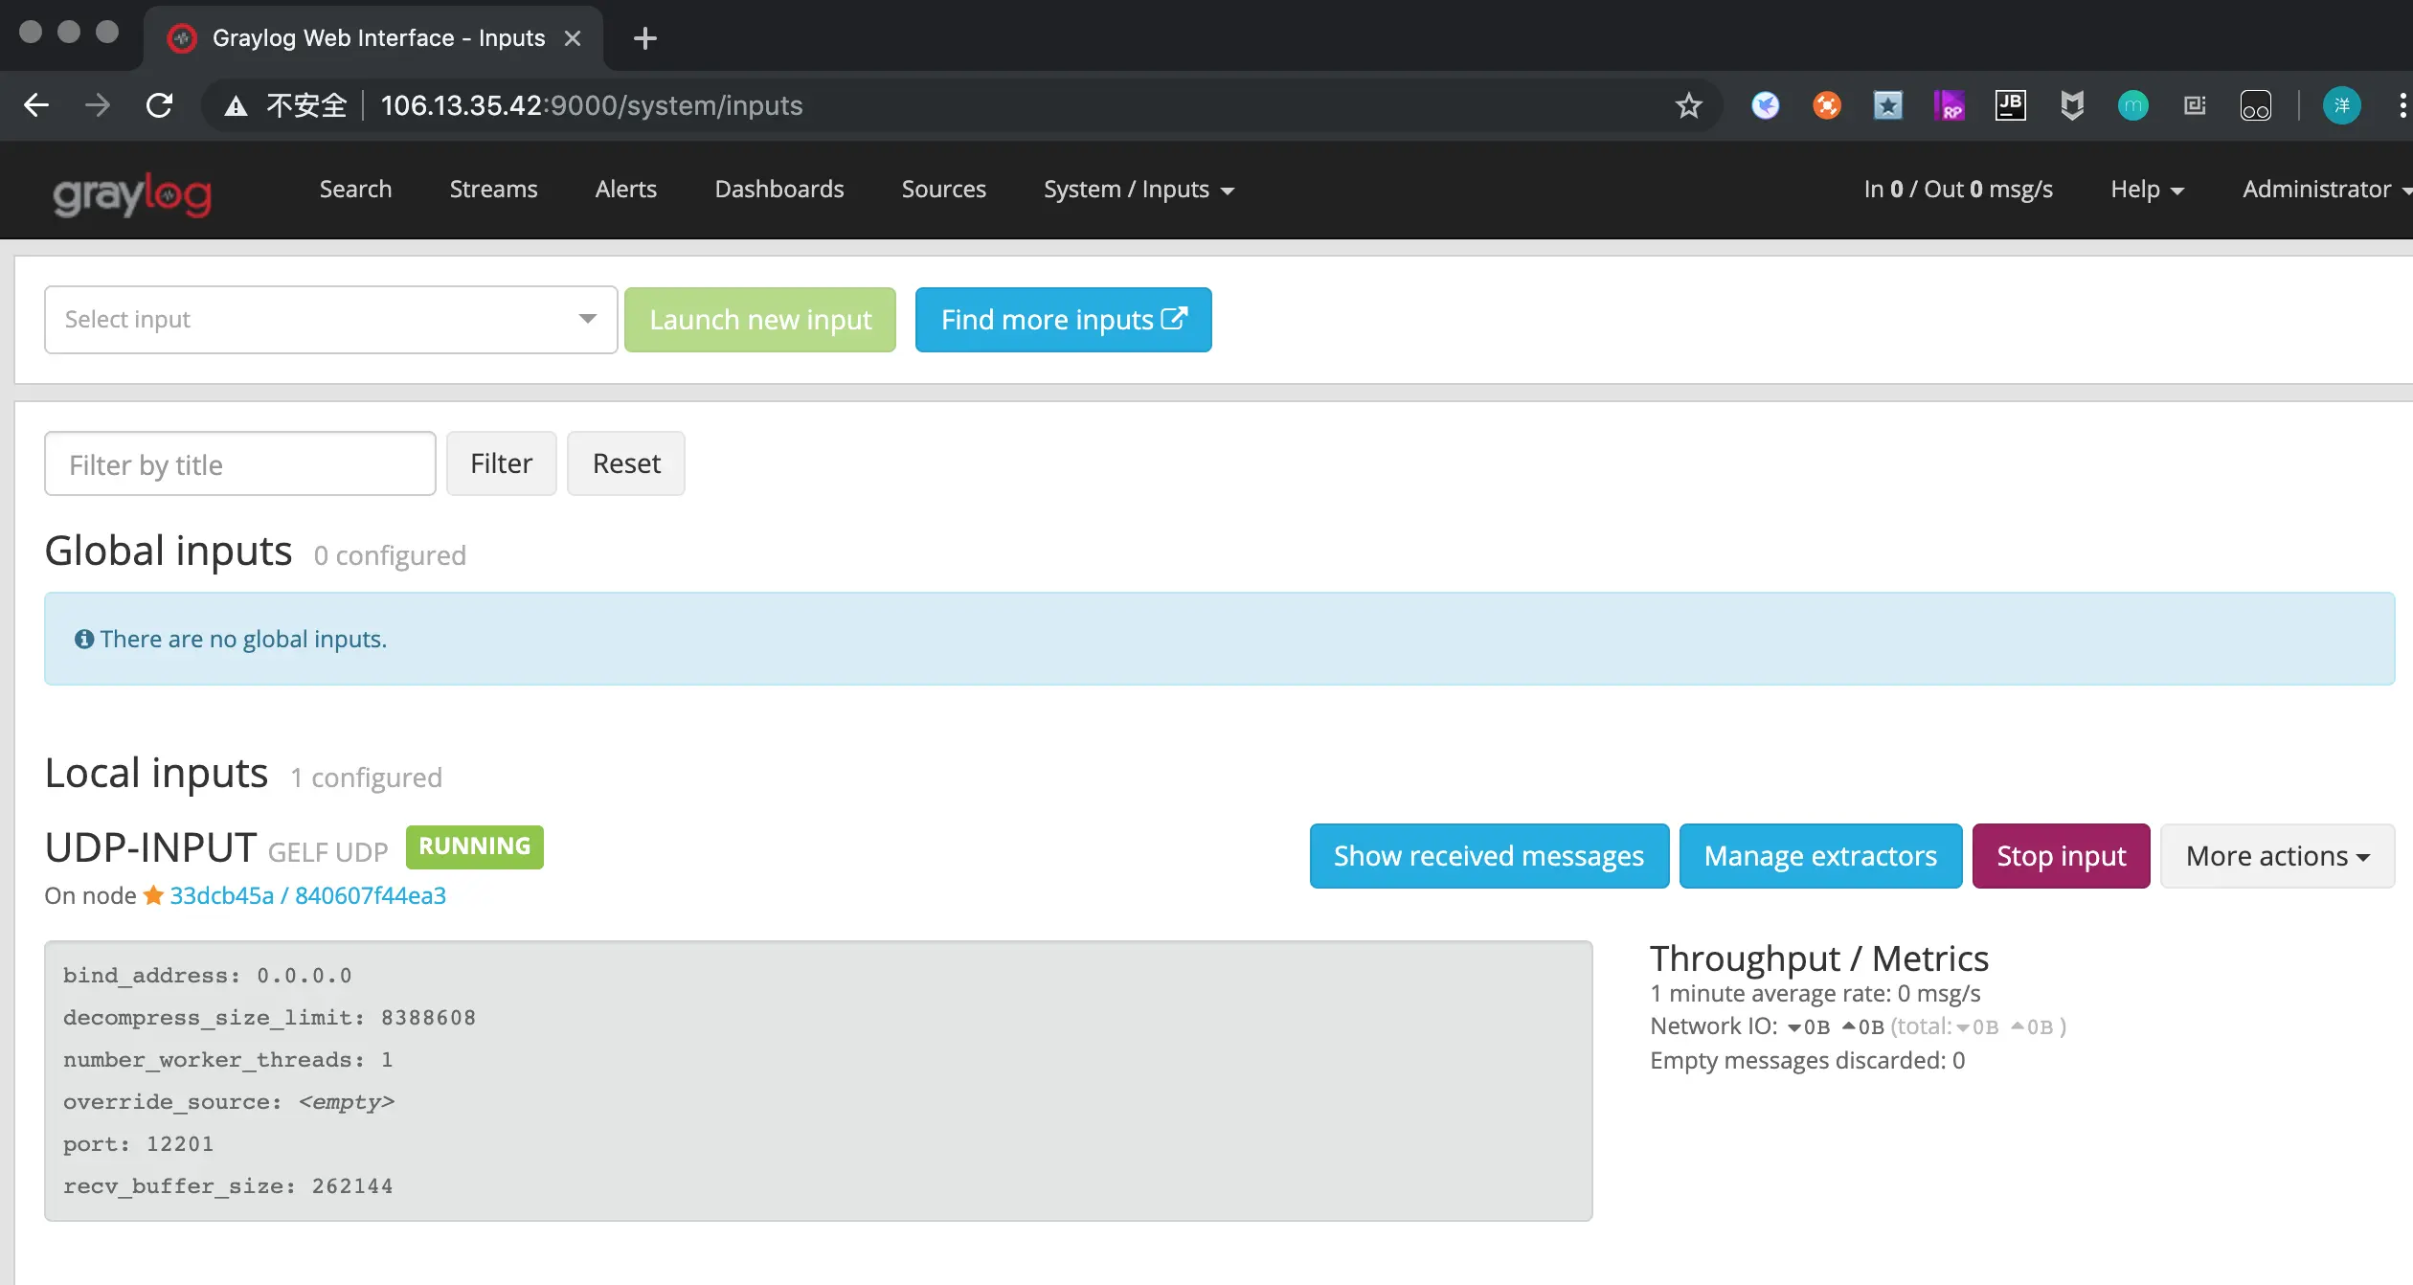Go to the Dashboards page
Image resolution: width=2413 pixels, height=1285 pixels.
778,190
